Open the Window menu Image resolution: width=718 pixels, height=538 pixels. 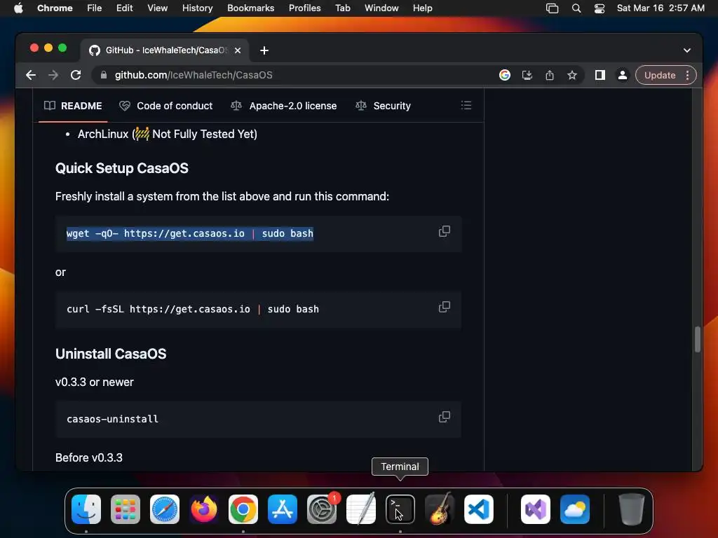tap(381, 8)
